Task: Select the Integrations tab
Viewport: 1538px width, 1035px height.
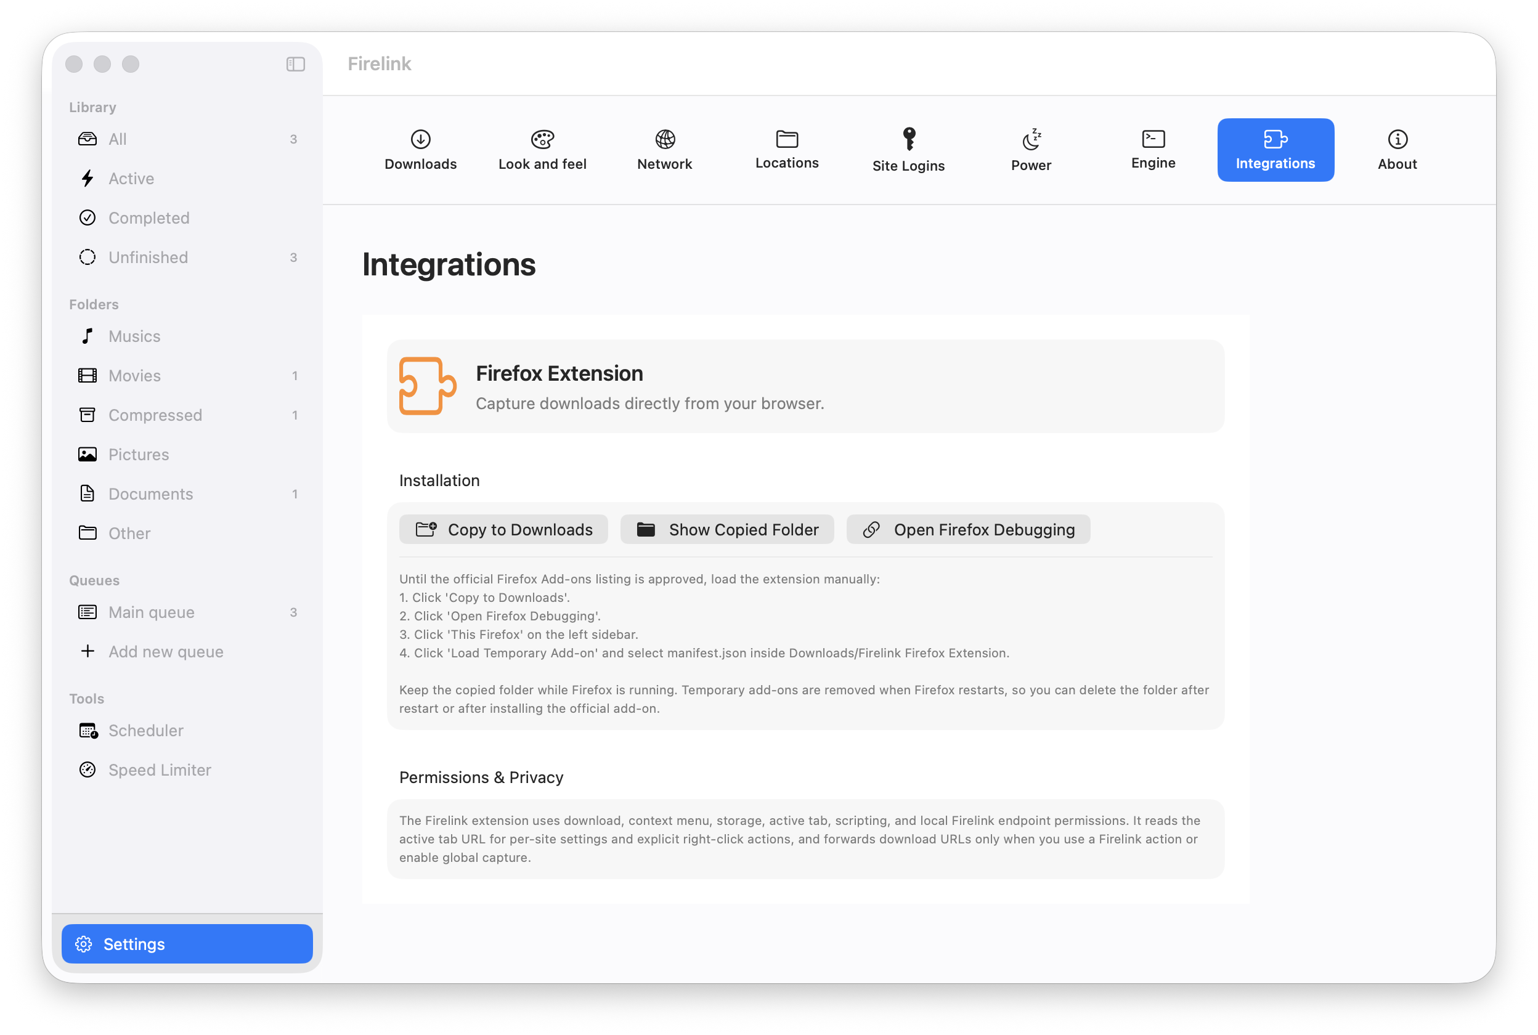Action: tap(1276, 150)
